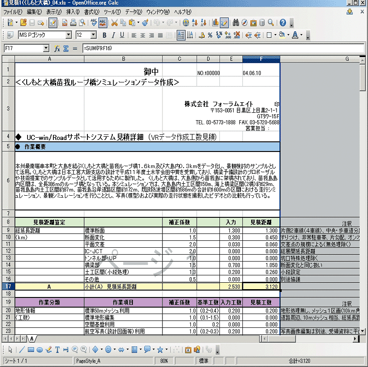Screen dimensions: 368x367
Task: Open the ファイル(F) menu
Action: [x=13, y=12]
